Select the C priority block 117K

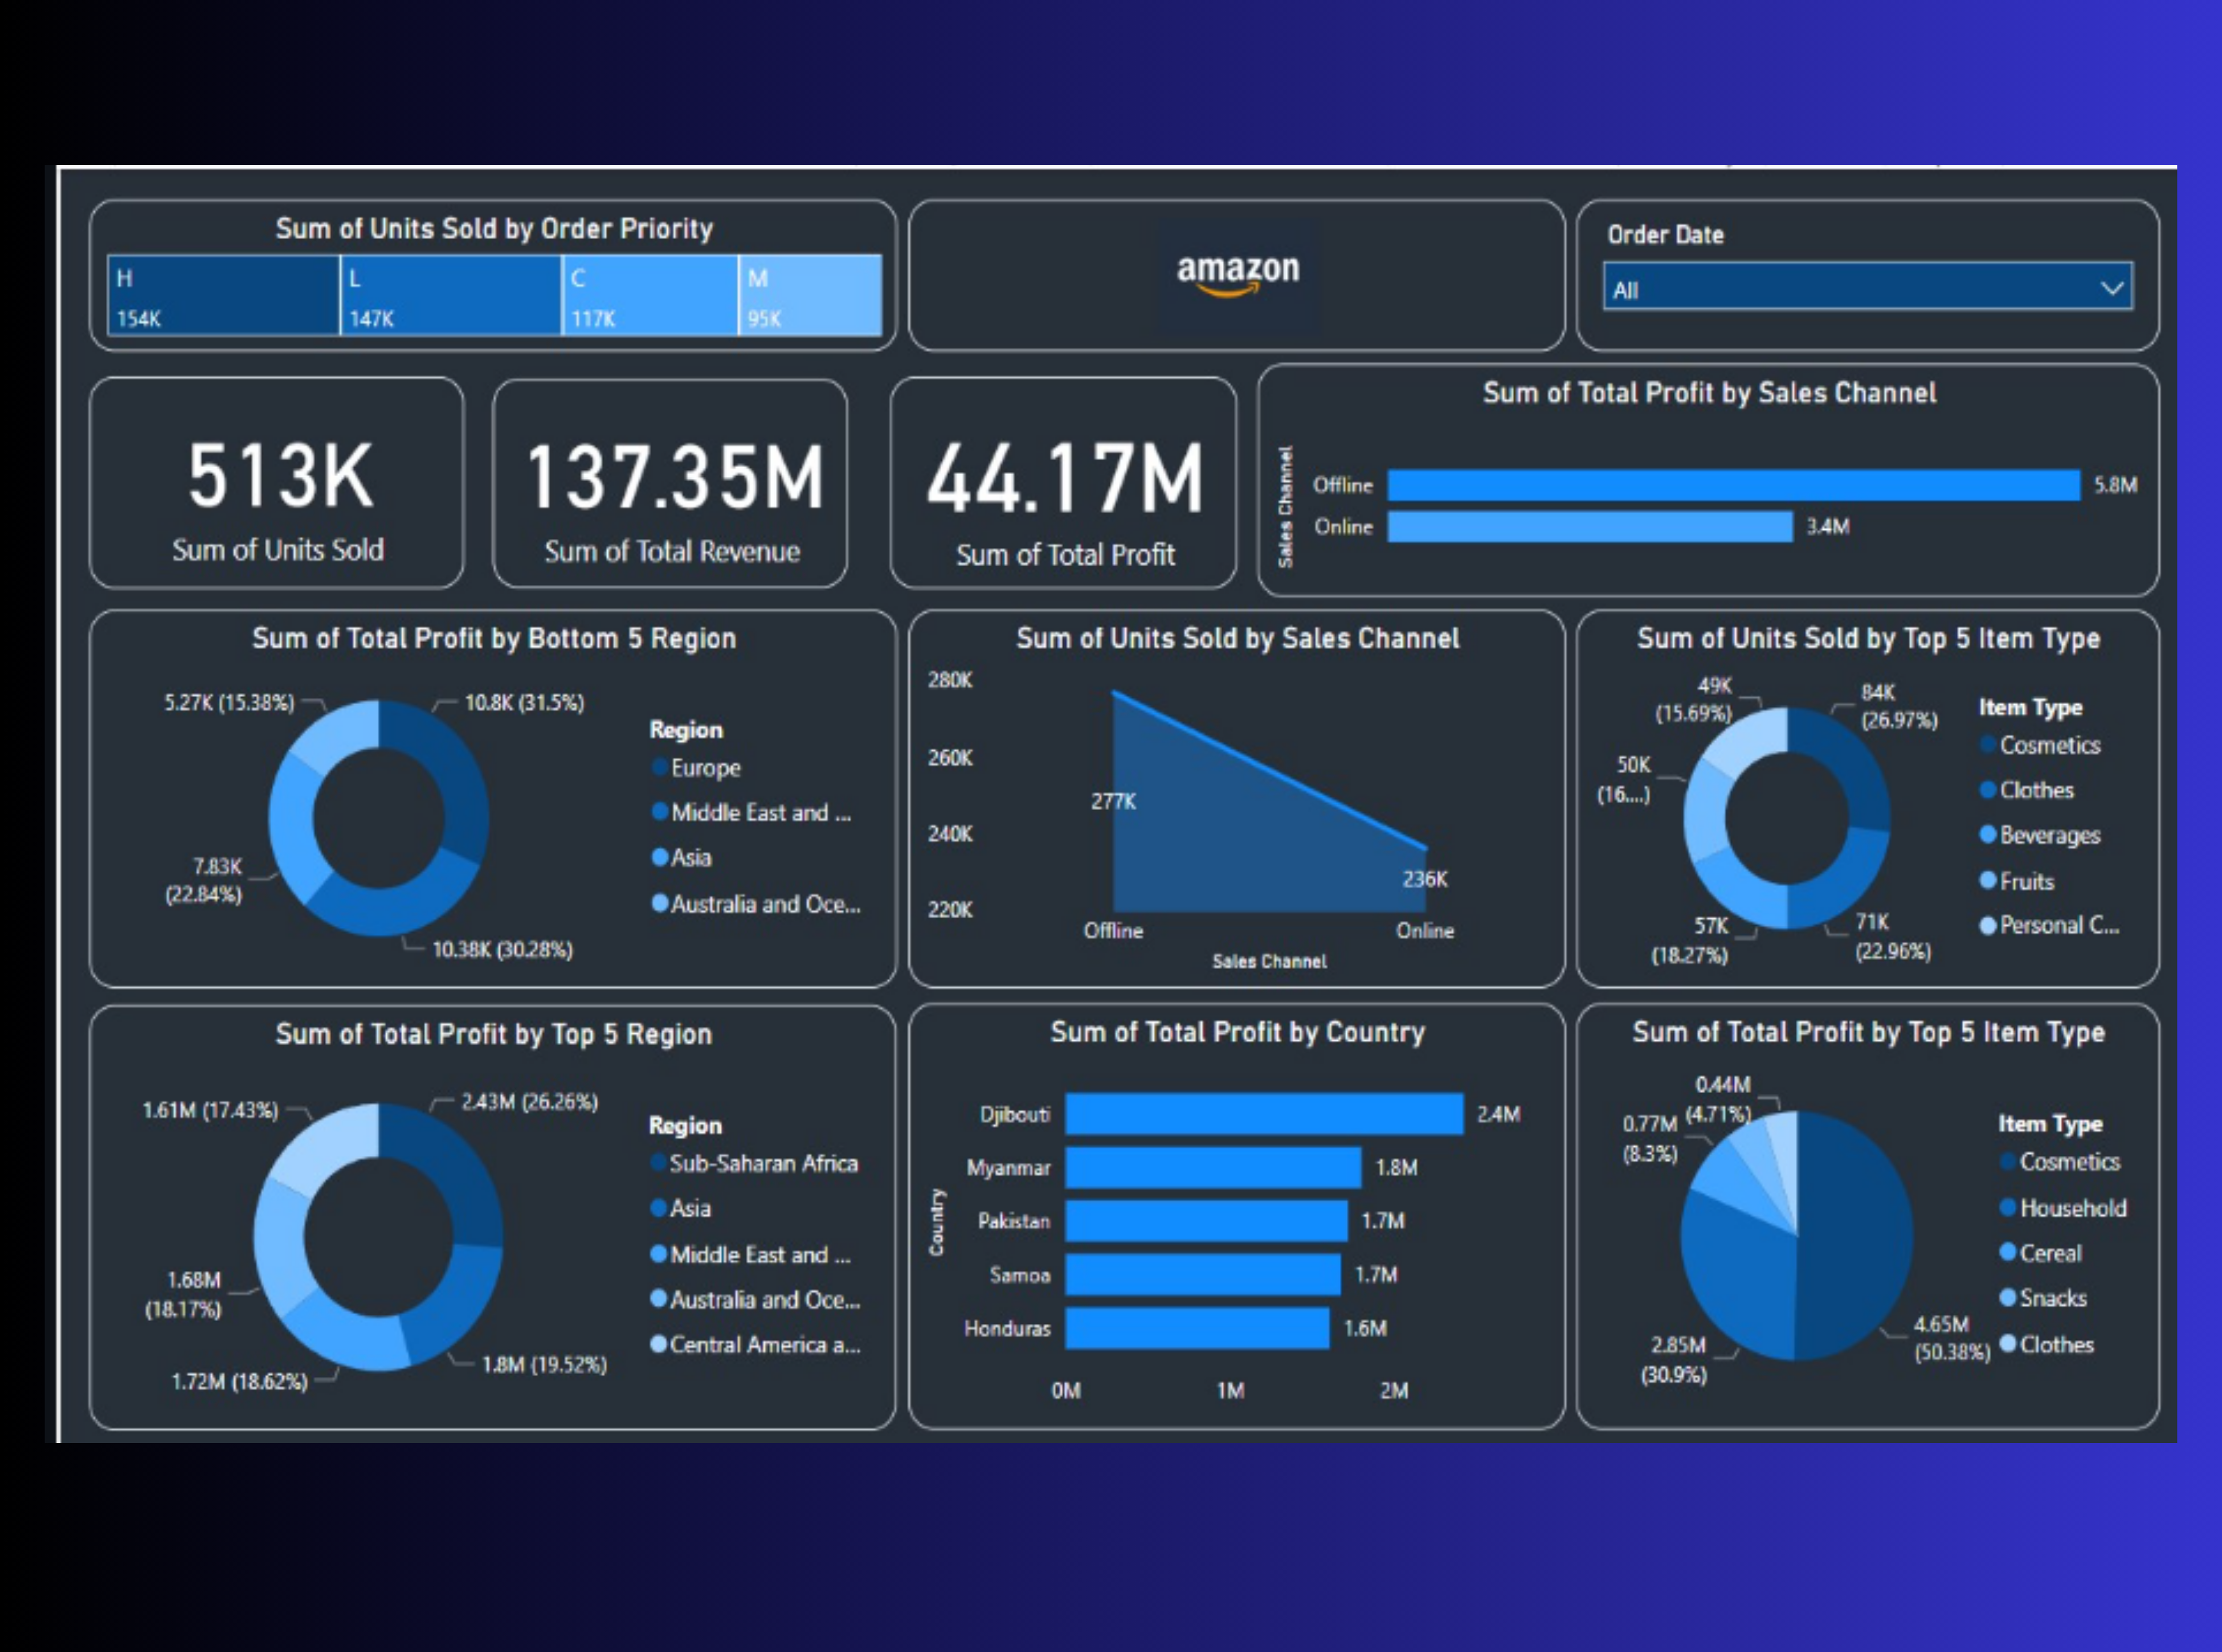650,295
